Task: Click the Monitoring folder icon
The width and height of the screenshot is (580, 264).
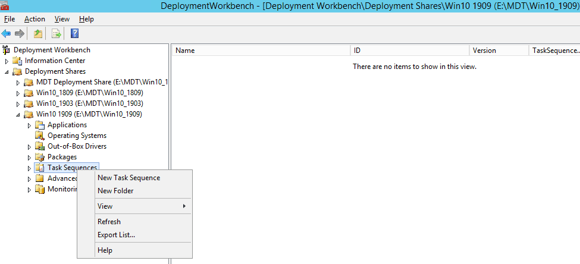Action: tap(40, 189)
